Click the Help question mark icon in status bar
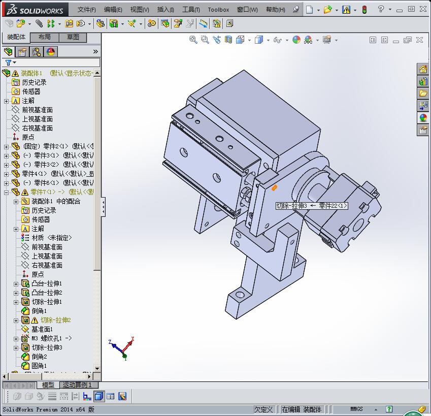The height and width of the screenshot is (416, 431). pos(389,409)
